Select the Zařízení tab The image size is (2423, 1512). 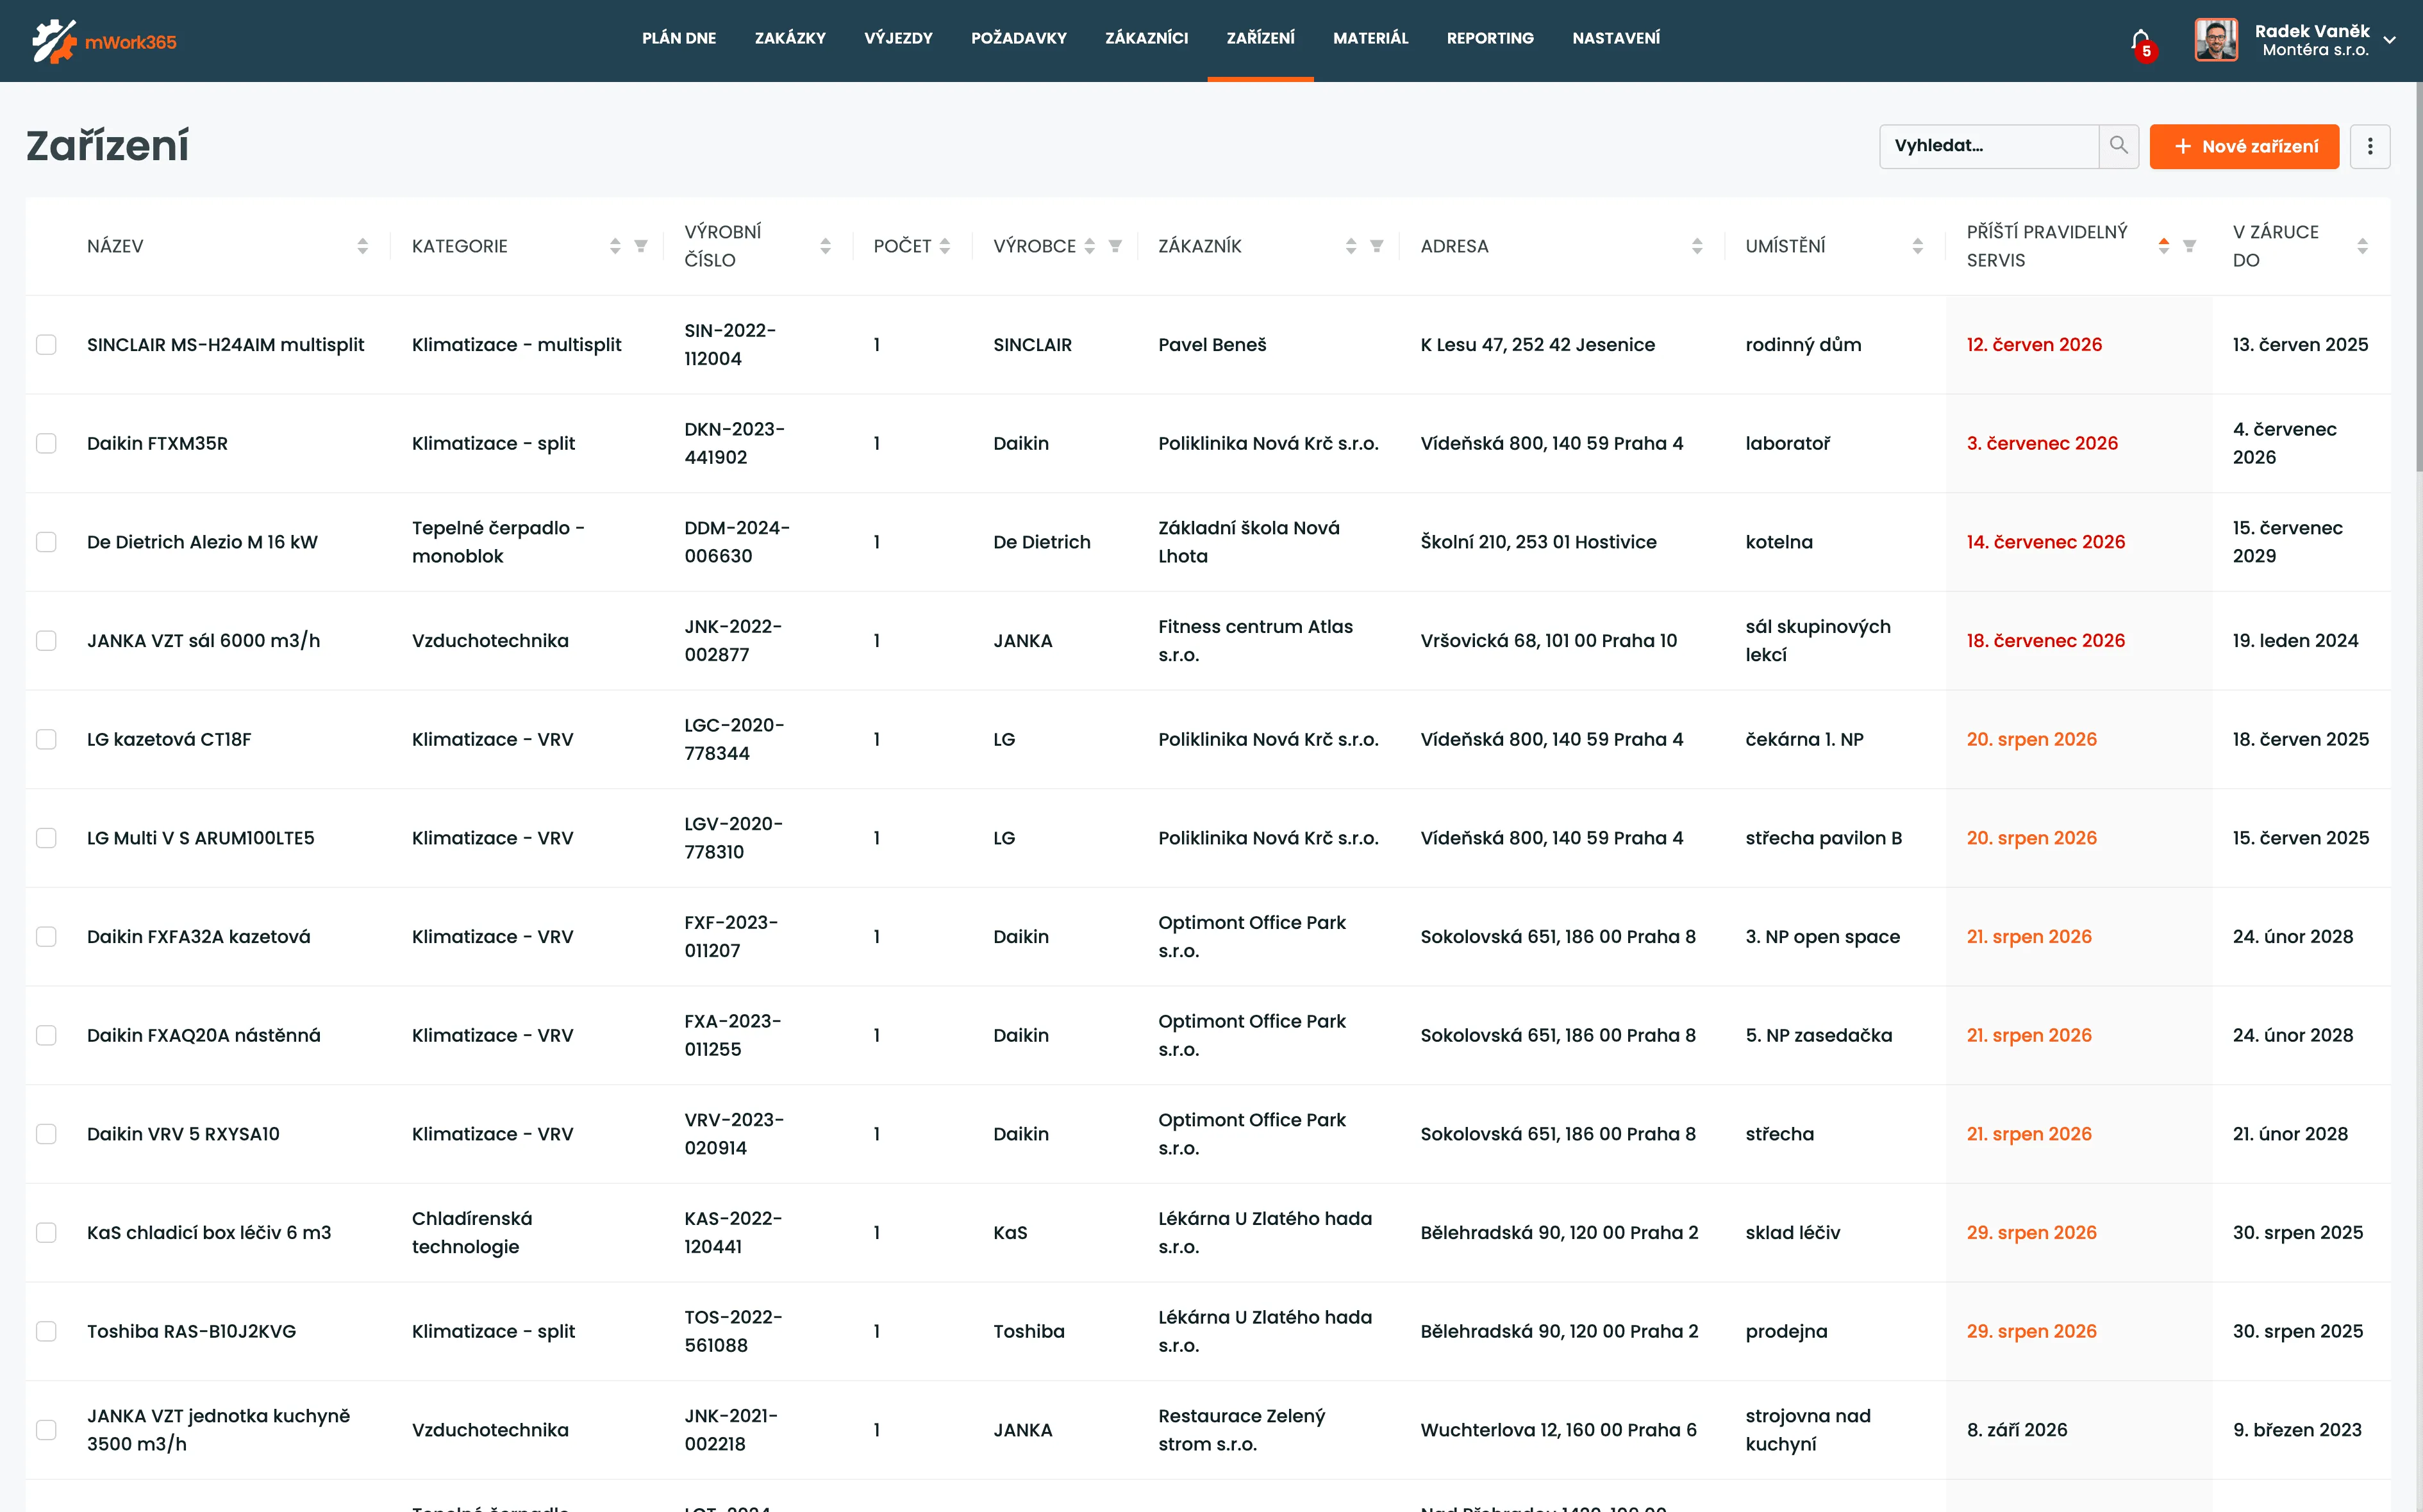tap(1260, 38)
